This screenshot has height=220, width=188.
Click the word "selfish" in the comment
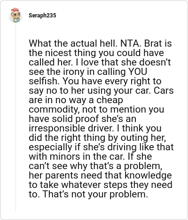[43, 81]
